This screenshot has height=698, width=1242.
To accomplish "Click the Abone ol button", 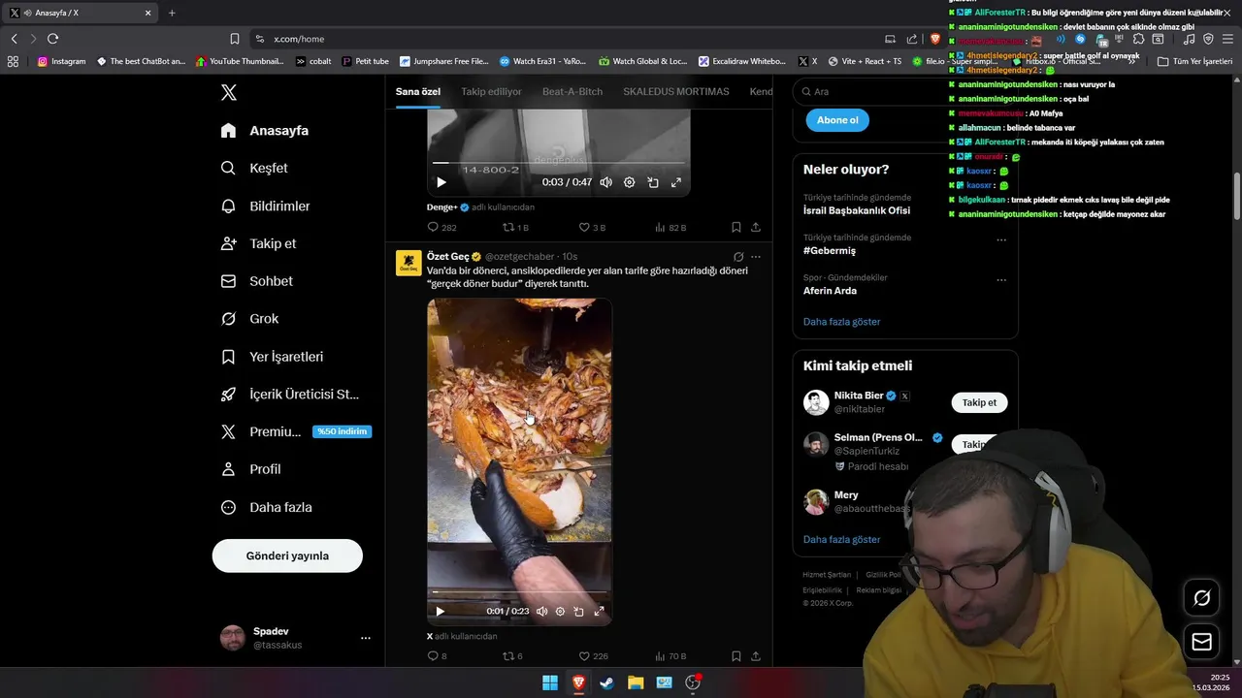I will pos(837,120).
